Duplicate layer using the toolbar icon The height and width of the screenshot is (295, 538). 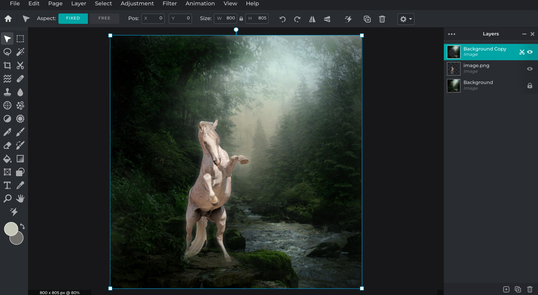(x=367, y=19)
